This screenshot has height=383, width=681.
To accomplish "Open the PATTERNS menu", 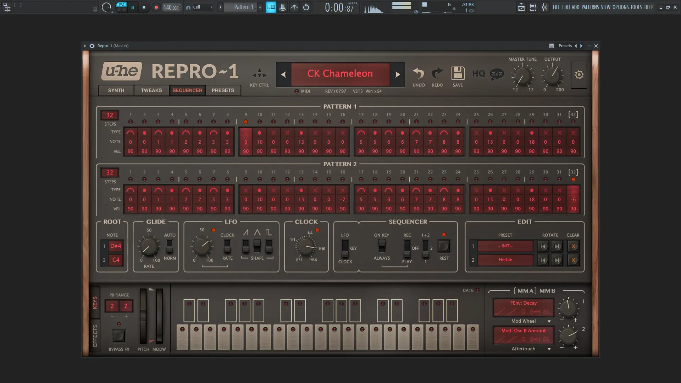I will [590, 7].
